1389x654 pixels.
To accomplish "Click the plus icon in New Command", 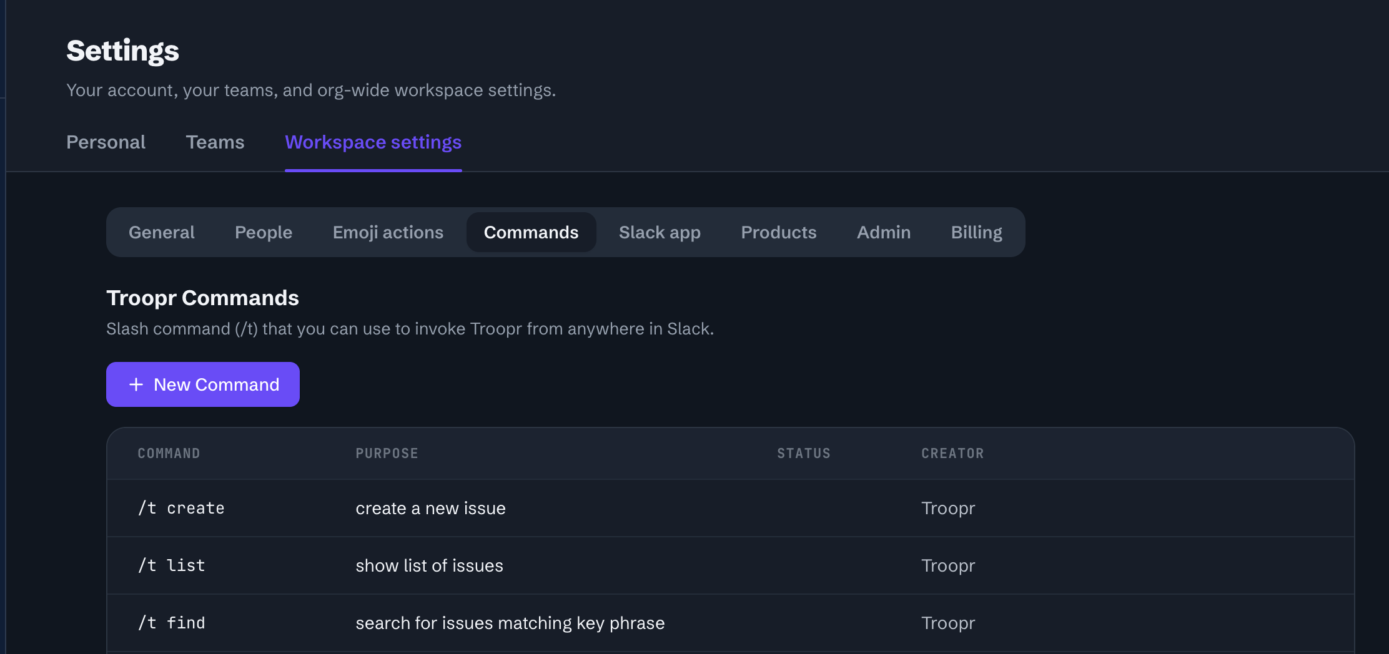I will pos(136,384).
